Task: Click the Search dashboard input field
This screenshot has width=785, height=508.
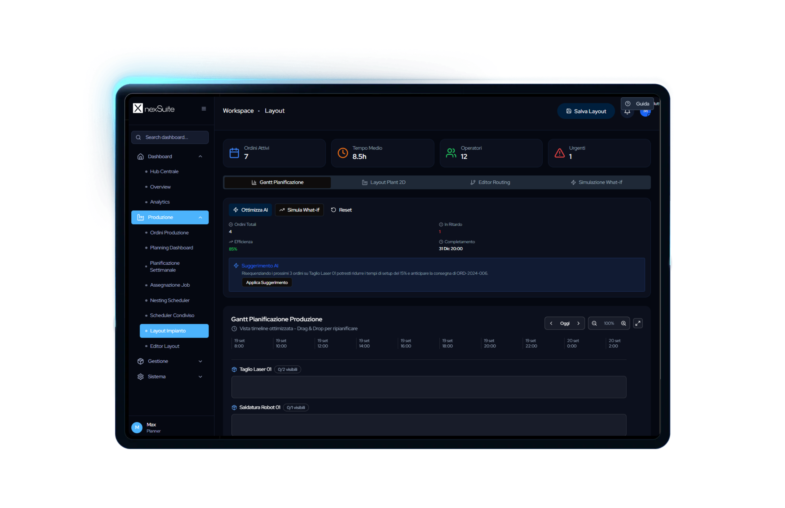Action: tap(170, 138)
